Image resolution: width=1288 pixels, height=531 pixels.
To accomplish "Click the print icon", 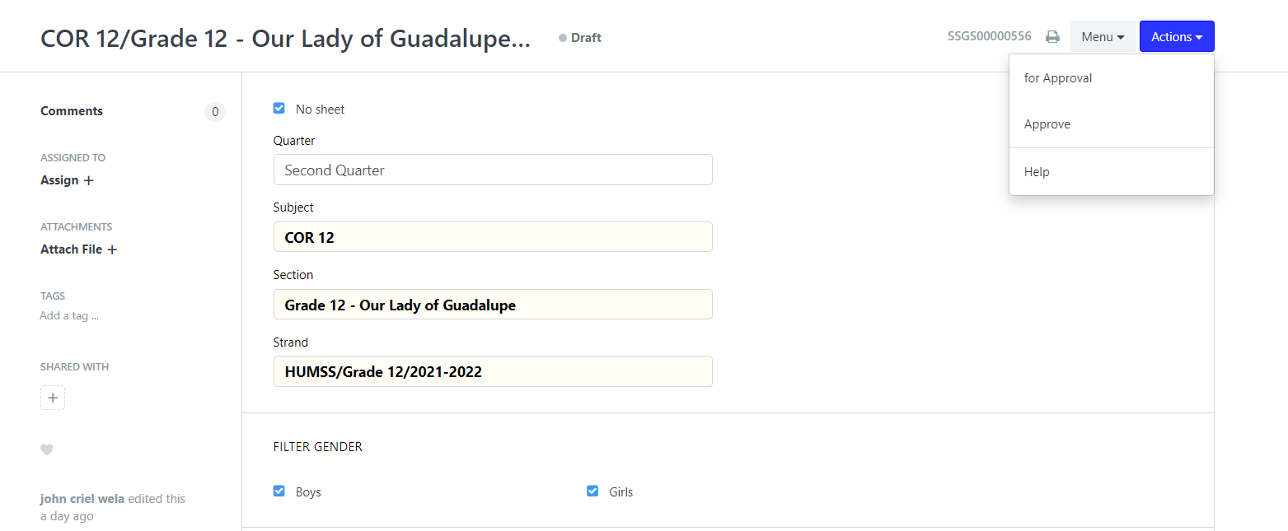I will pyautogui.click(x=1052, y=36).
